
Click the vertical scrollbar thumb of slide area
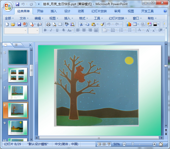166,66
